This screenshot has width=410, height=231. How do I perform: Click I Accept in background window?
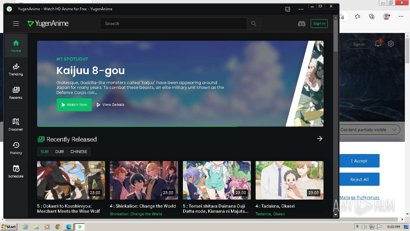click(359, 161)
